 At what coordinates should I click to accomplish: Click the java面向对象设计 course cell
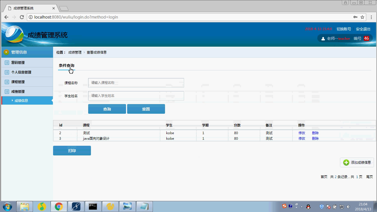pyautogui.click(x=96, y=139)
